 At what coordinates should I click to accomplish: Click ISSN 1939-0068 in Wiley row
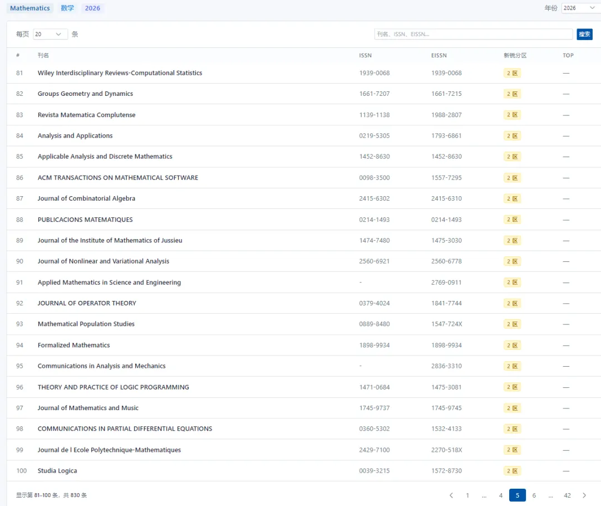(x=375, y=73)
